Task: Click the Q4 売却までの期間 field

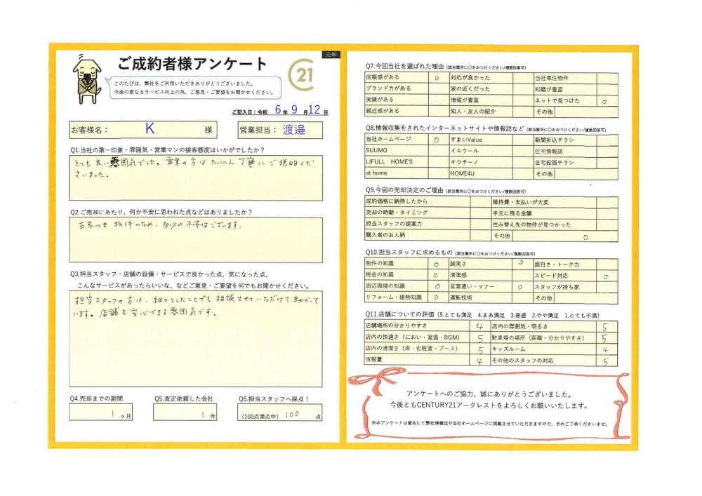Action: click(100, 413)
